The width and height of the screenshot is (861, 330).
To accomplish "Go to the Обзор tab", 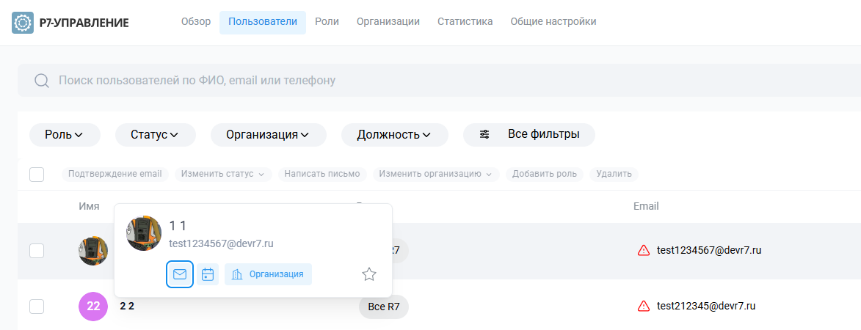I will coord(196,22).
